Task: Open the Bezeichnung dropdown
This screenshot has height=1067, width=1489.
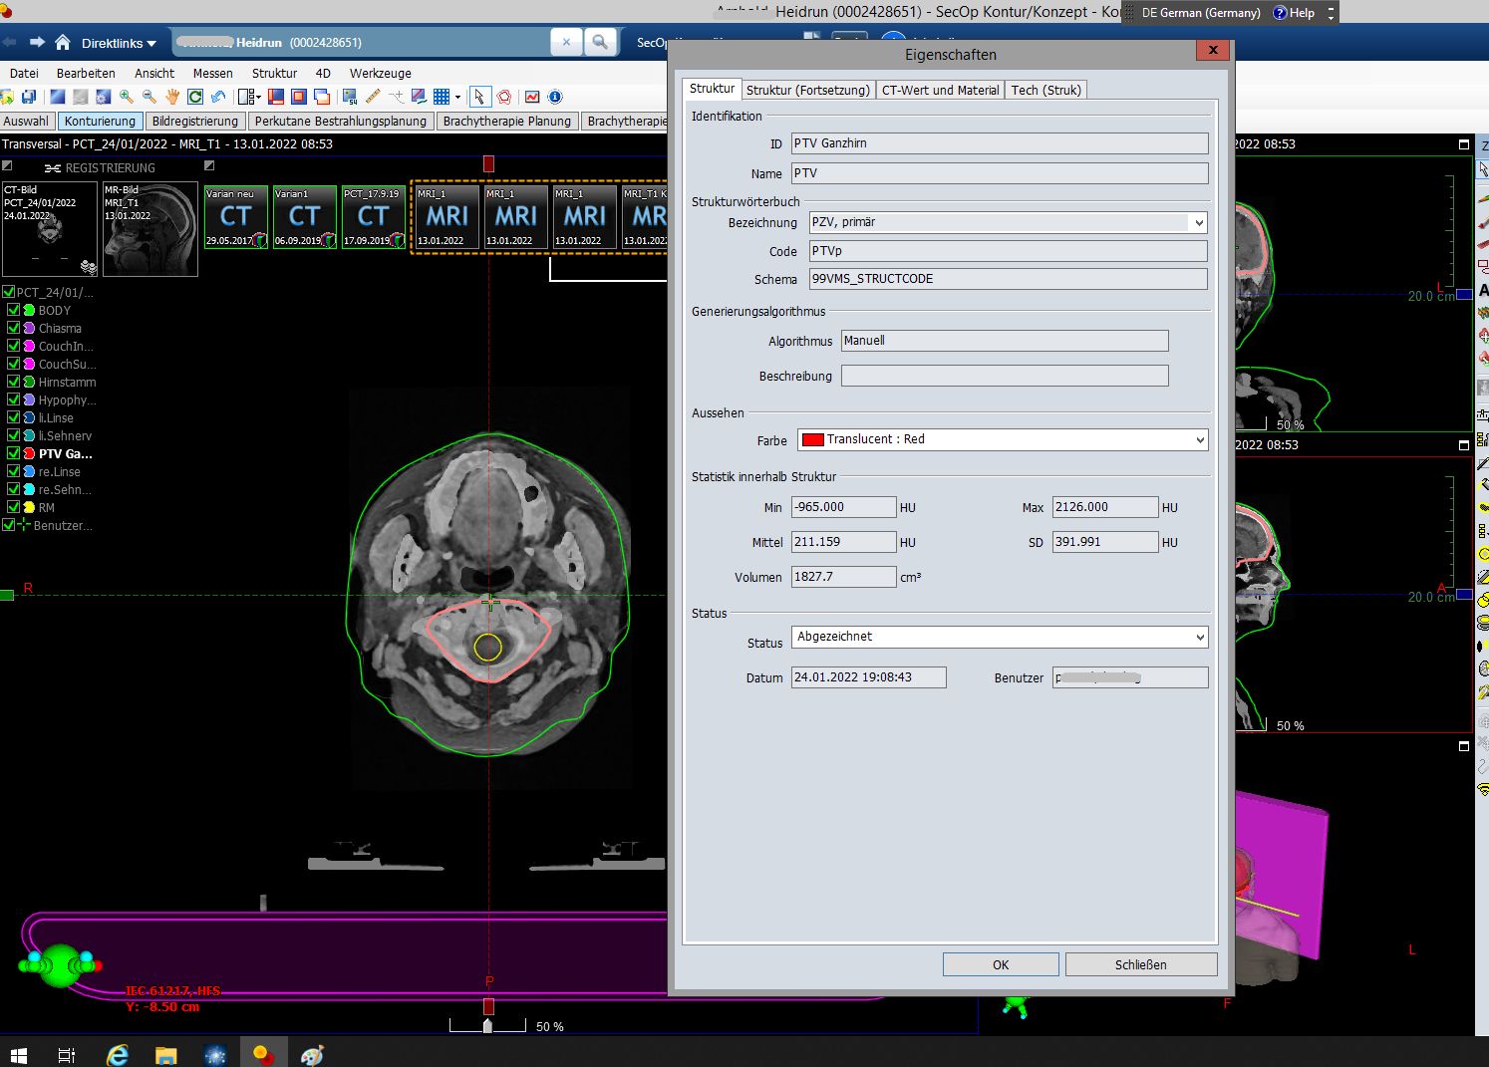Action: (x=1198, y=223)
